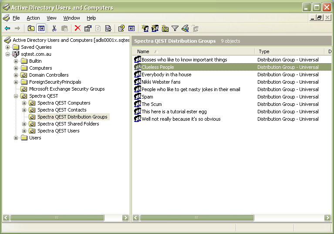The width and height of the screenshot is (334, 234).
Task: Open the Action menu
Action: pyautogui.click(x=33, y=18)
